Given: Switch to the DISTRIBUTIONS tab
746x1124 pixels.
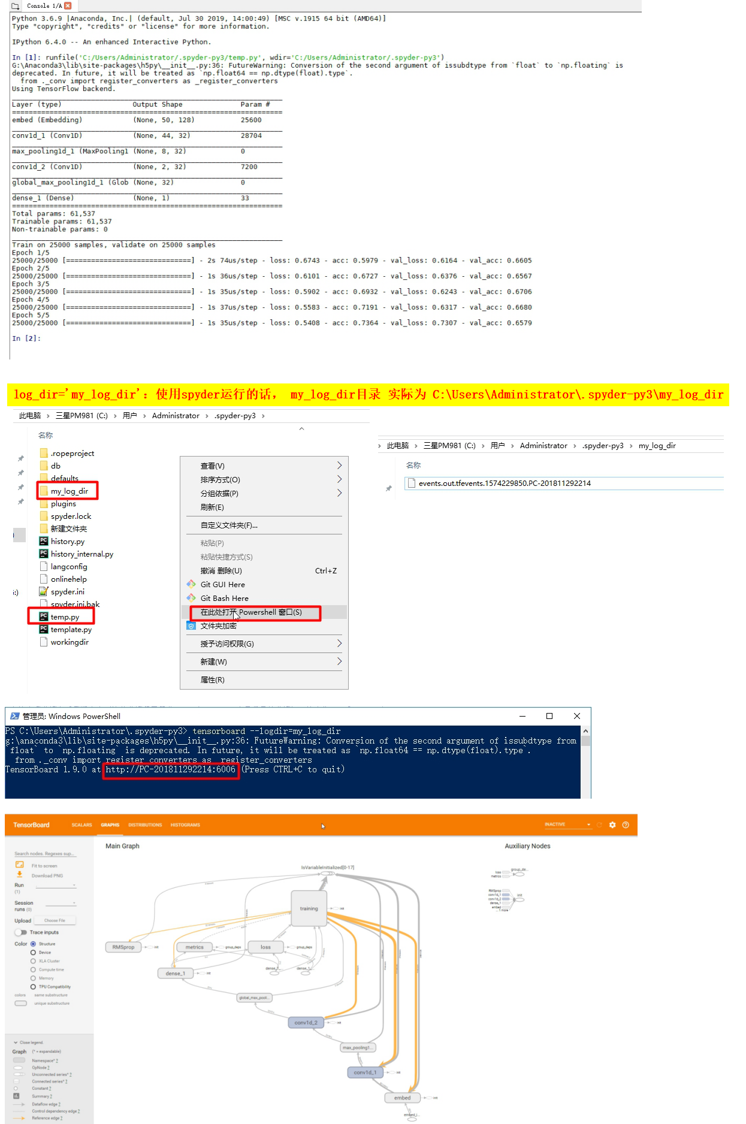Looking at the screenshot, I should 145,825.
